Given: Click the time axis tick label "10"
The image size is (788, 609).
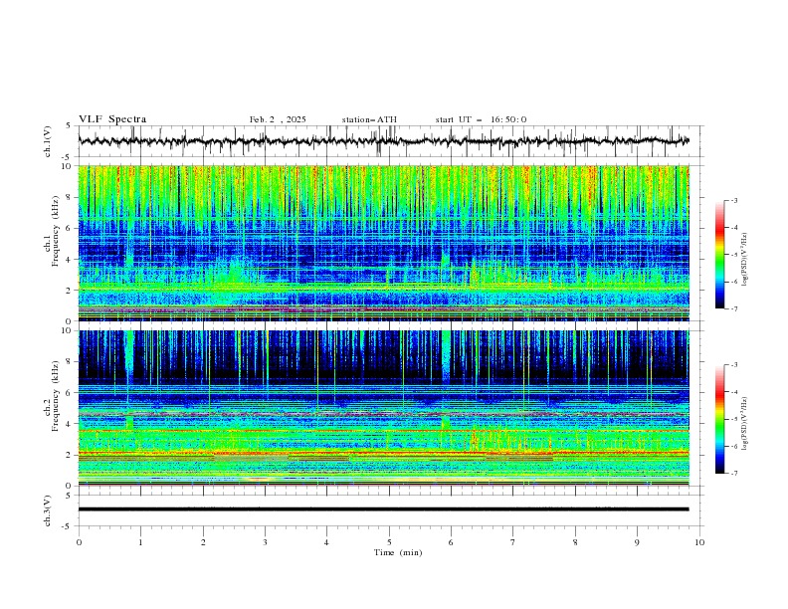Looking at the screenshot, I should (699, 542).
